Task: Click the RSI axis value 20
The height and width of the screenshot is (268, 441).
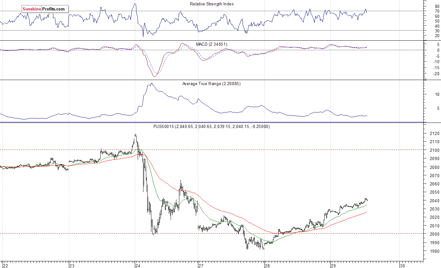Action: 437,36
